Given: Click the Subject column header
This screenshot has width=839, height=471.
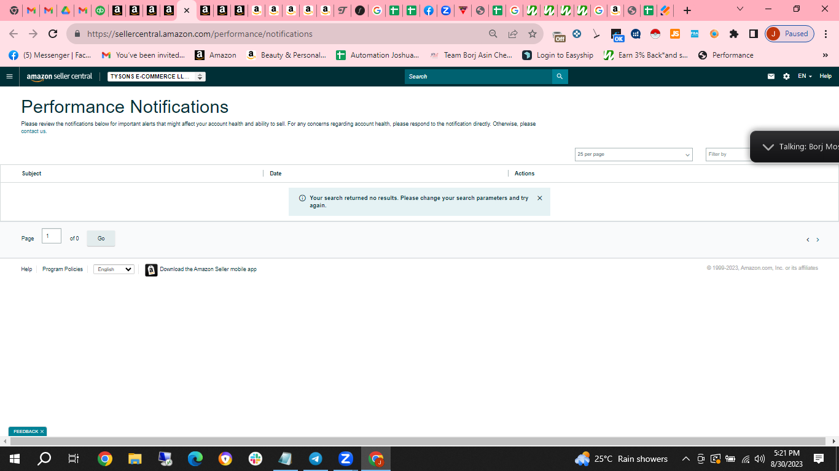Looking at the screenshot, I should 32,174.
